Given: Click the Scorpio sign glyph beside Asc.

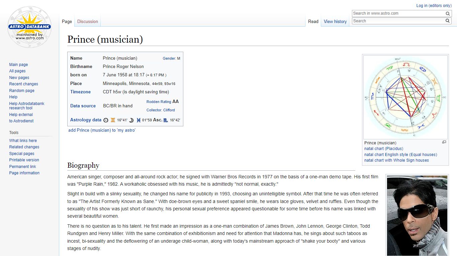Looking at the screenshot, I should (x=166, y=120).
